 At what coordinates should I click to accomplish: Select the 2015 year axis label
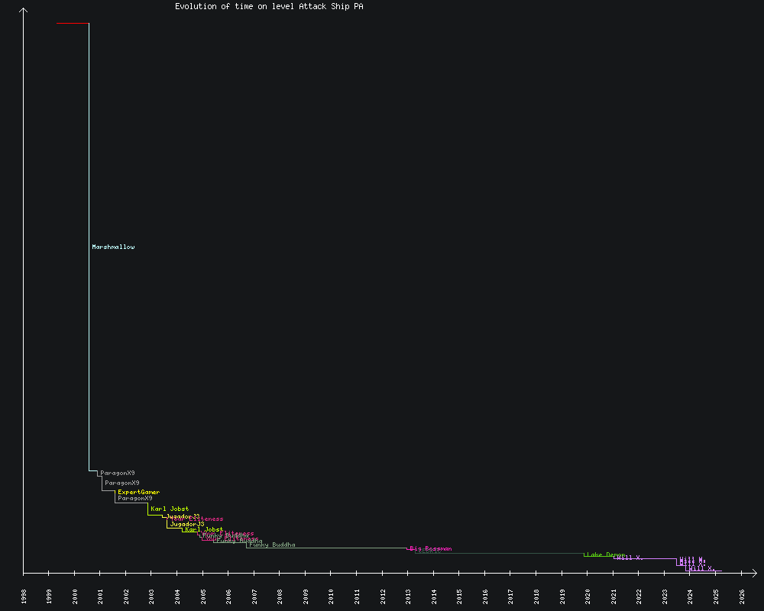459,596
